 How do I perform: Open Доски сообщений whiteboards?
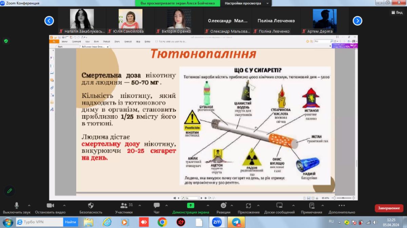point(279,207)
